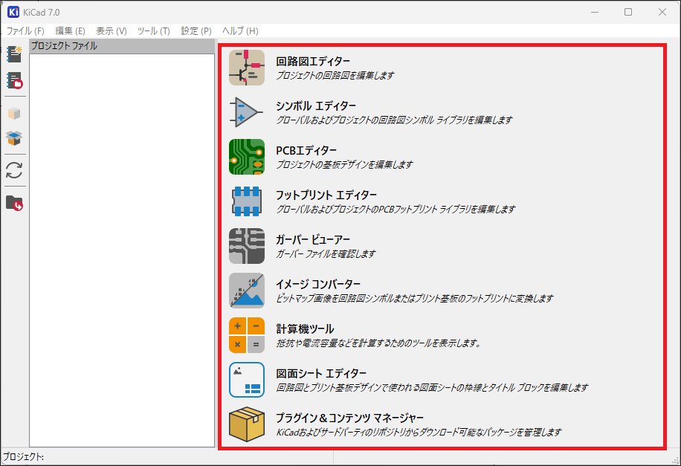
Task: Launch the 回路図エディター schematic icon
Action: [247, 68]
